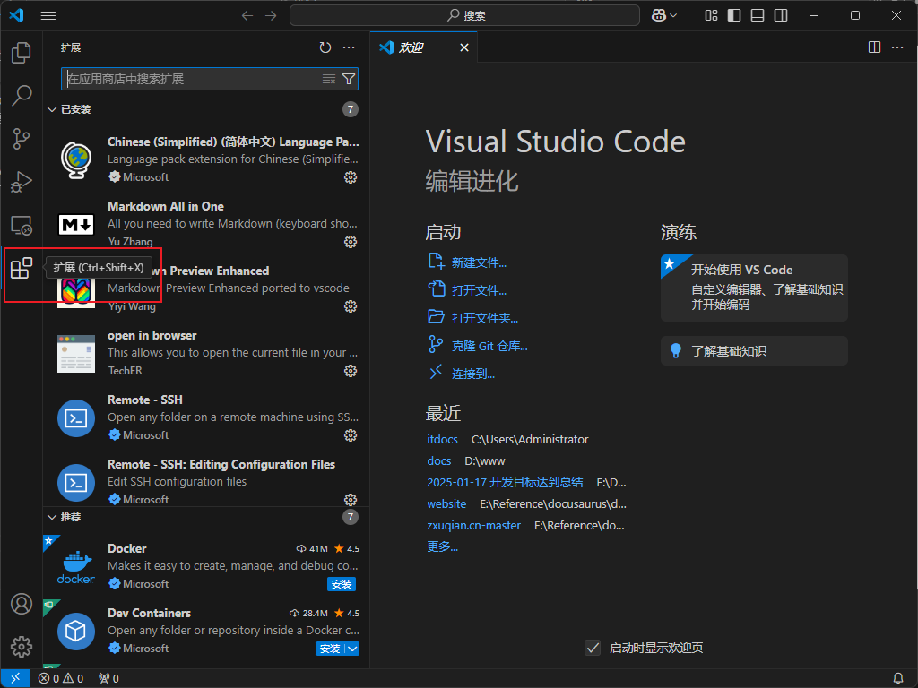Show more recent items via 更多
Image resolution: width=918 pixels, height=688 pixels.
[x=442, y=546]
